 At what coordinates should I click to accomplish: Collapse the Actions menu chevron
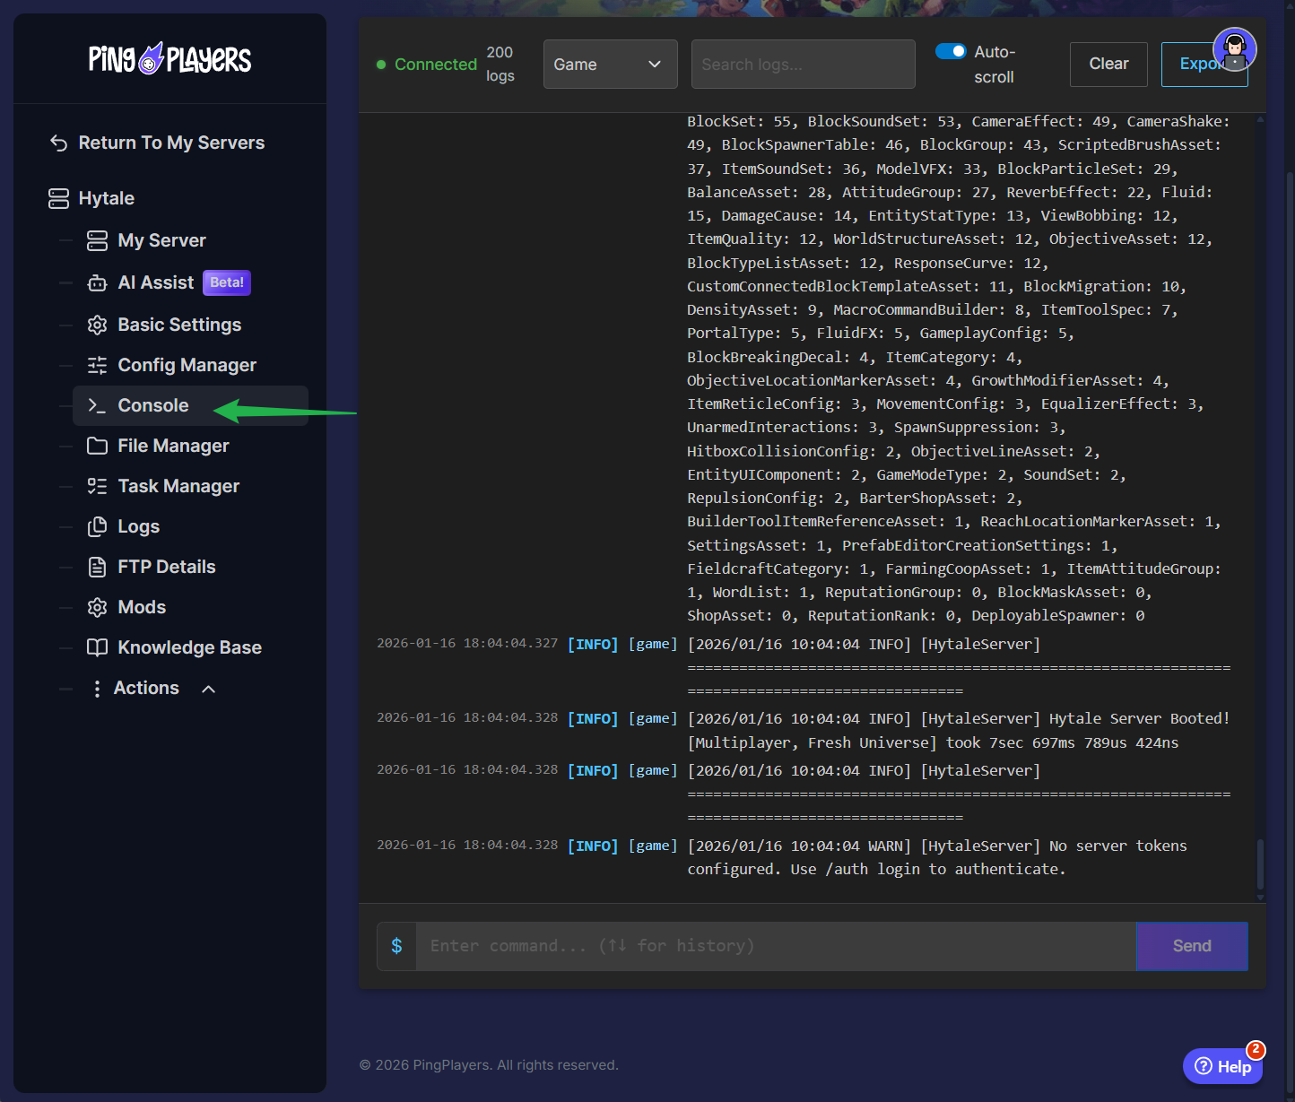pyautogui.click(x=209, y=690)
